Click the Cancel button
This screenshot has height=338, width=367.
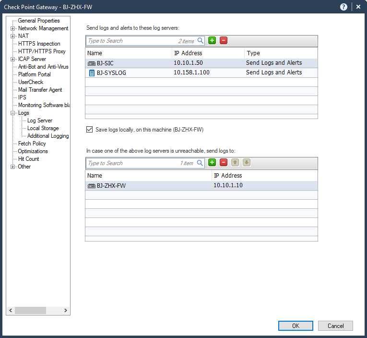[335, 326]
